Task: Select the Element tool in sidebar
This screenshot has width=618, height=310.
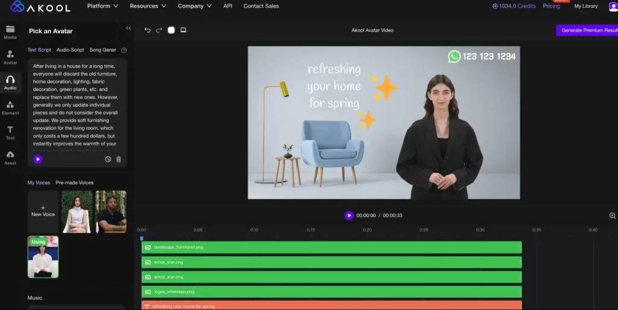Action: click(x=10, y=107)
